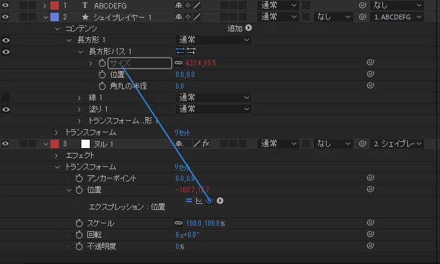Open the 追加 add-contents menu button
The width and height of the screenshot is (440, 264).
[248, 28]
